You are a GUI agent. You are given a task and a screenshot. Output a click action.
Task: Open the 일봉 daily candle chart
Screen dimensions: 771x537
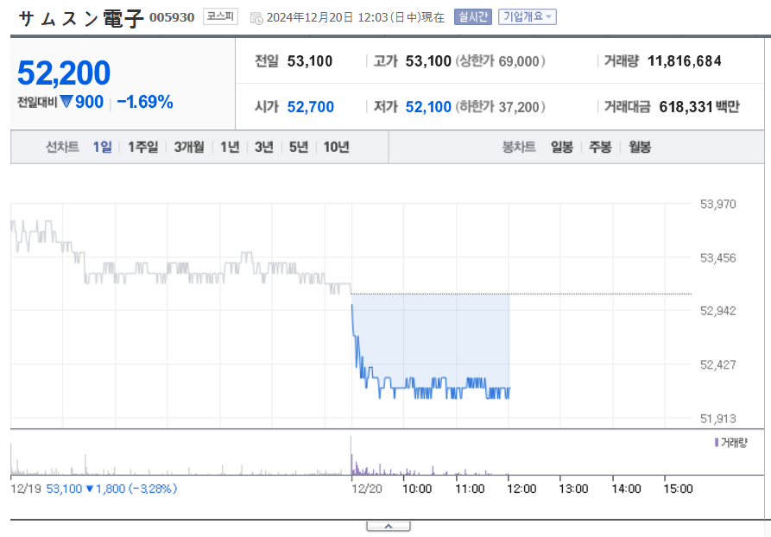[x=561, y=147]
